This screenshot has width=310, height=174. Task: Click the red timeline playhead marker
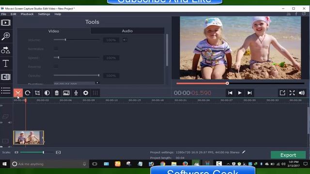click(x=26, y=101)
